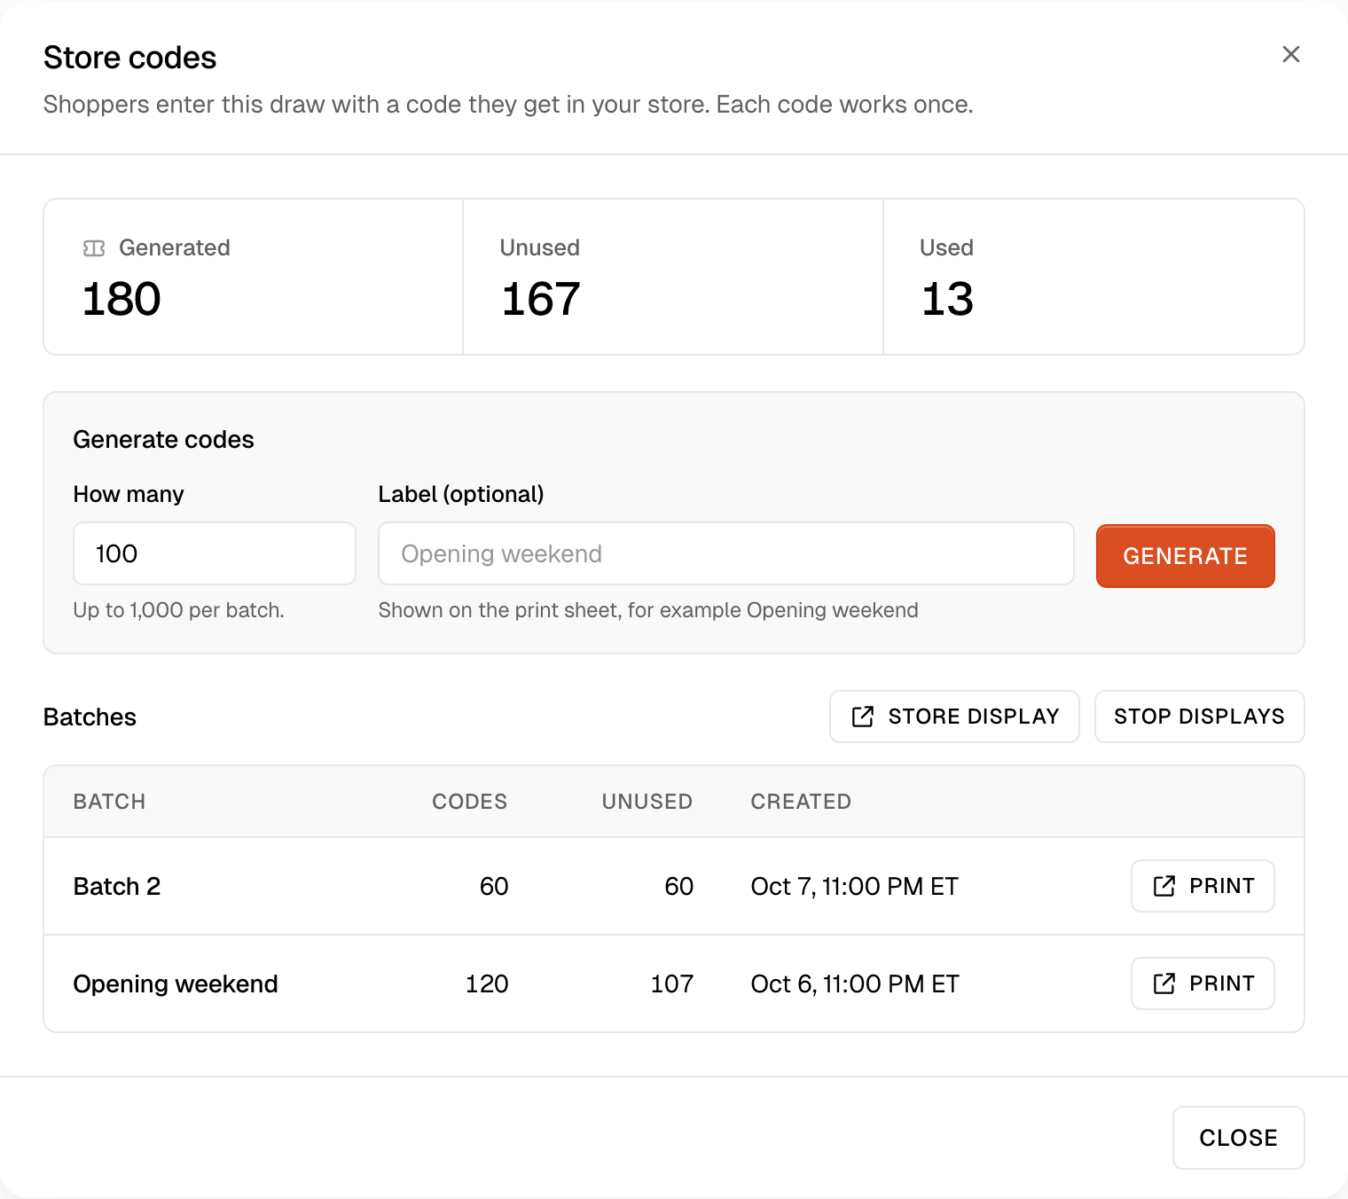The image size is (1348, 1199).
Task: Click the Store codes dialog title
Action: pos(129,58)
